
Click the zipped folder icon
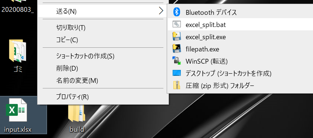click(177, 85)
